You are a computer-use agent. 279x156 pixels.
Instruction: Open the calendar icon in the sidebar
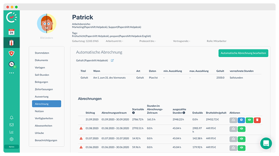(x=11, y=32)
